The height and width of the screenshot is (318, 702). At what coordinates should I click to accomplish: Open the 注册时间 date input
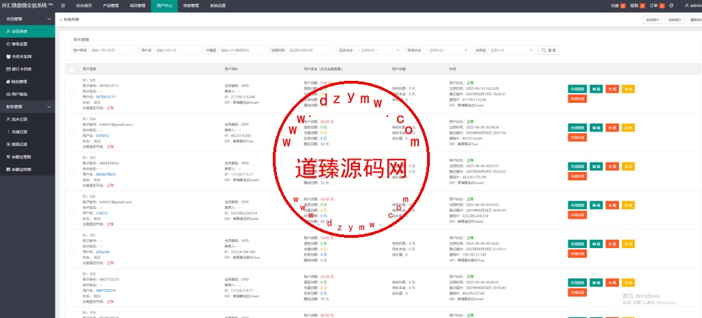311,50
